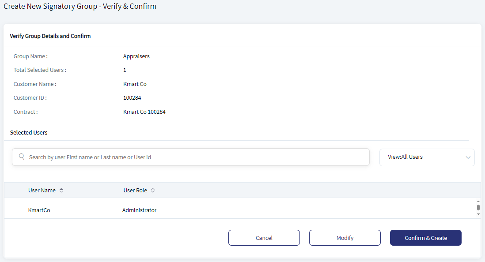Select the User Name column header
Image resolution: width=485 pixels, height=262 pixels.
pos(42,190)
